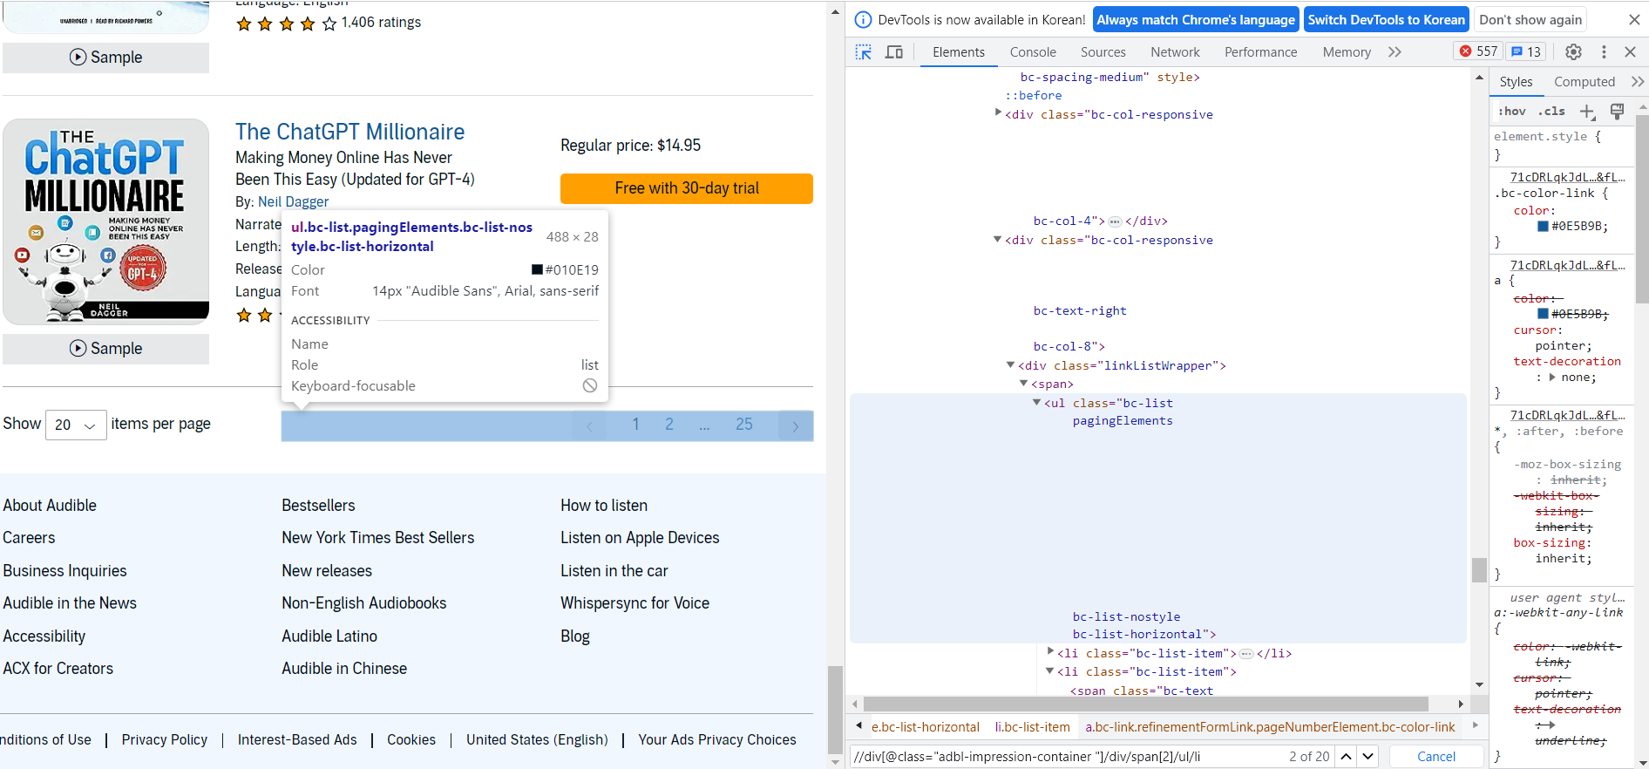Screen dimensions: 1649x769
Task: Open the Performance tab
Action: [1260, 52]
